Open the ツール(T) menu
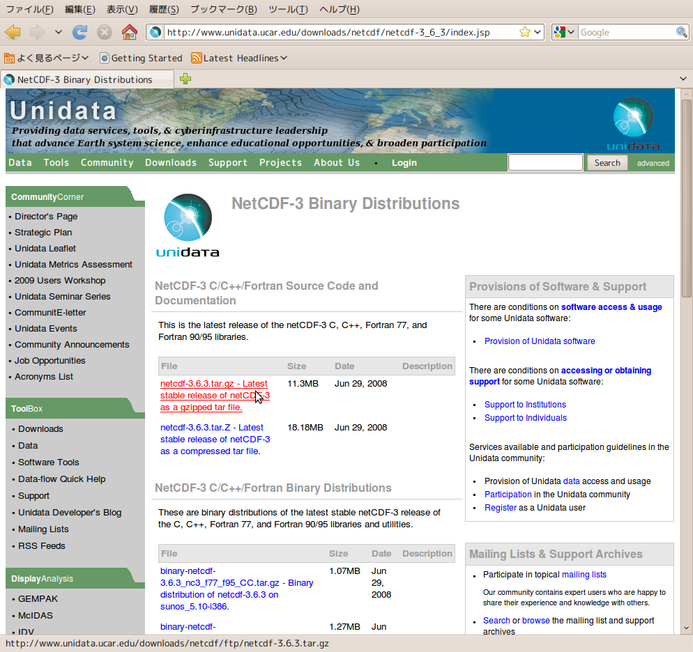Image resolution: width=693 pixels, height=652 pixels. click(288, 9)
